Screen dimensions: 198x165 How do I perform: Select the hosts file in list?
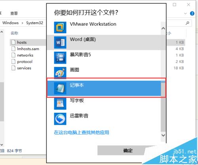22,42
